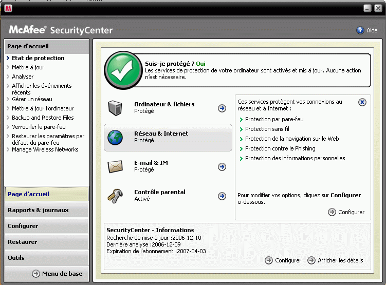Open the Restaurer sidebar menu
This screenshot has height=285, width=386.
pos(47,242)
